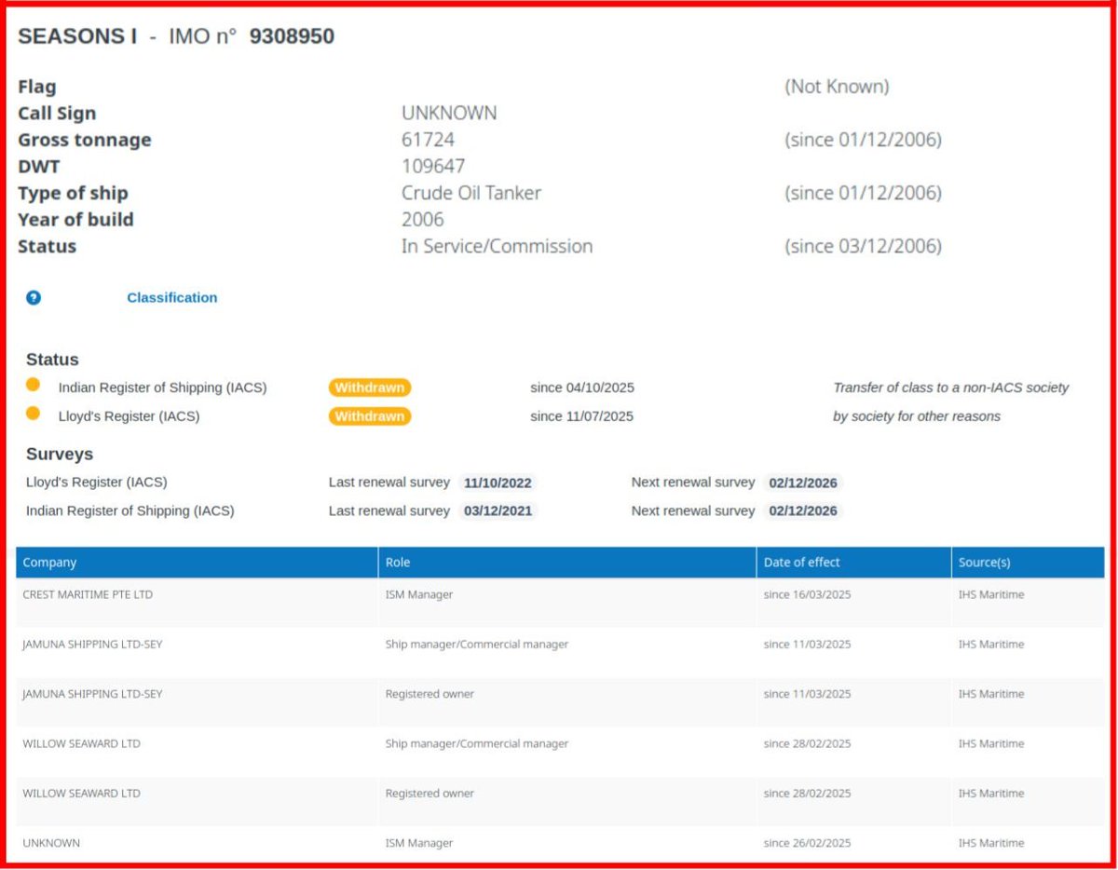
Task: Select IMO number 9308950
Action: point(292,36)
